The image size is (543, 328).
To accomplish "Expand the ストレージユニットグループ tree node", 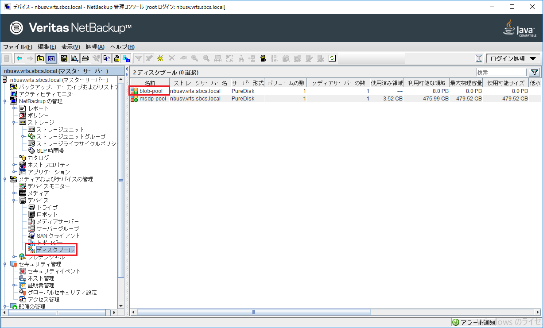I will (23, 137).
